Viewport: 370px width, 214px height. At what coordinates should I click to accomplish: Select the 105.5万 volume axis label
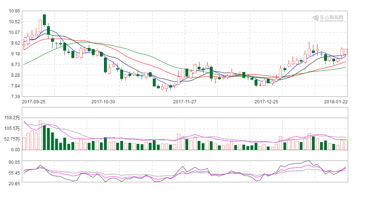[x=12, y=128]
